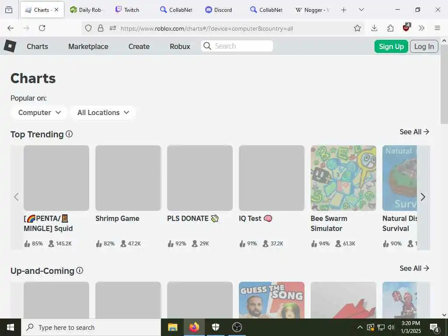The height and width of the screenshot is (336, 448).
Task: Switch to the Daily Rob tab
Action: (x=86, y=10)
